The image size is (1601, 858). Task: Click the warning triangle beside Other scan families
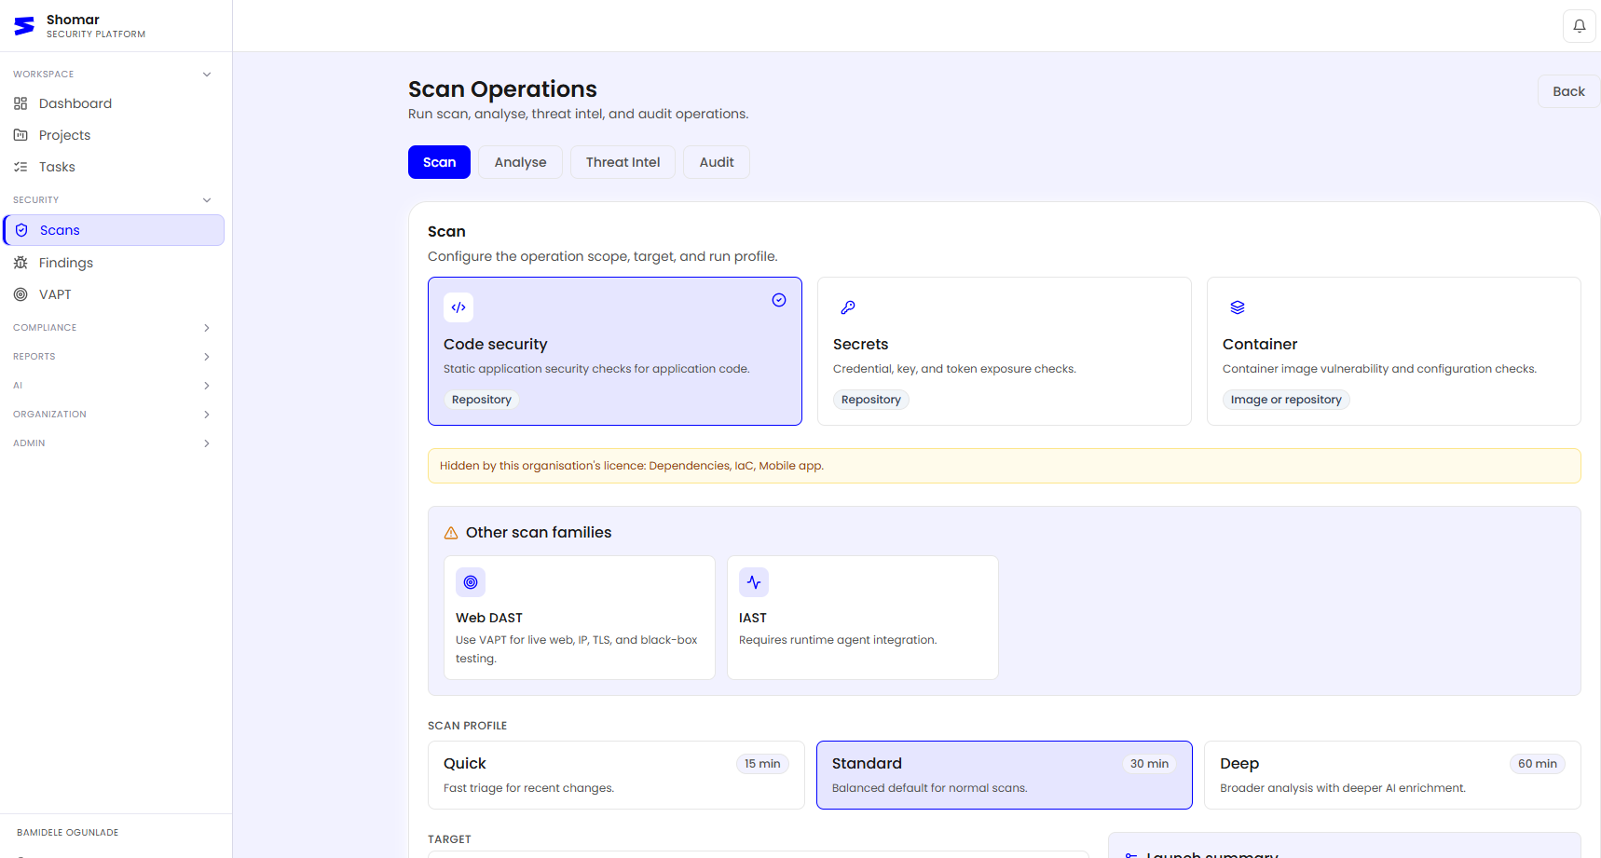point(451,533)
